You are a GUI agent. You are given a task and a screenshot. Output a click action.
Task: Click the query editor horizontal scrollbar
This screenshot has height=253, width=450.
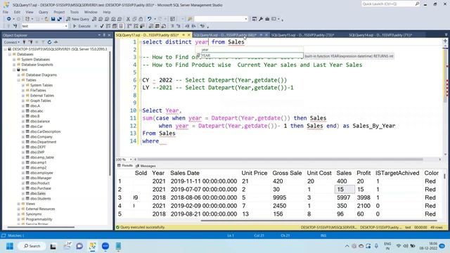point(280,160)
